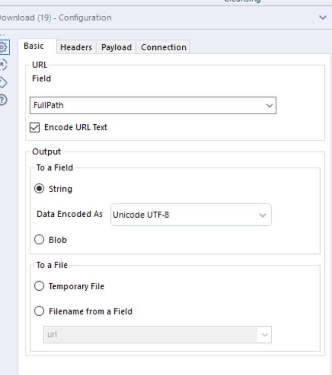Viewport: 332px width, 375px height.
Task: Go to the Connection tab
Action: click(163, 47)
